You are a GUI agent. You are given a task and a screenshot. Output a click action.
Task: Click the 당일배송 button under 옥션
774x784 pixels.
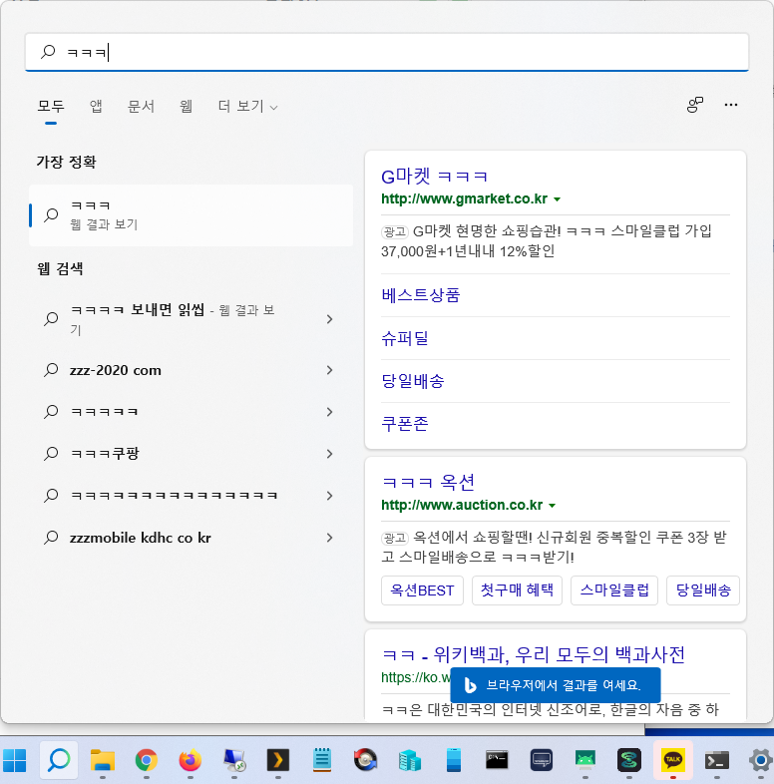coord(703,590)
